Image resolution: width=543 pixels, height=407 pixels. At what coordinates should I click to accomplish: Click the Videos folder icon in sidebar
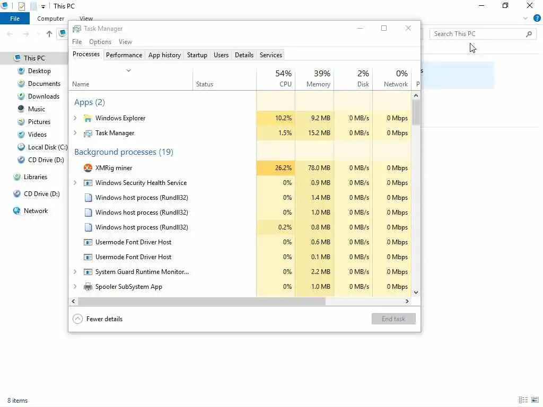pos(21,135)
